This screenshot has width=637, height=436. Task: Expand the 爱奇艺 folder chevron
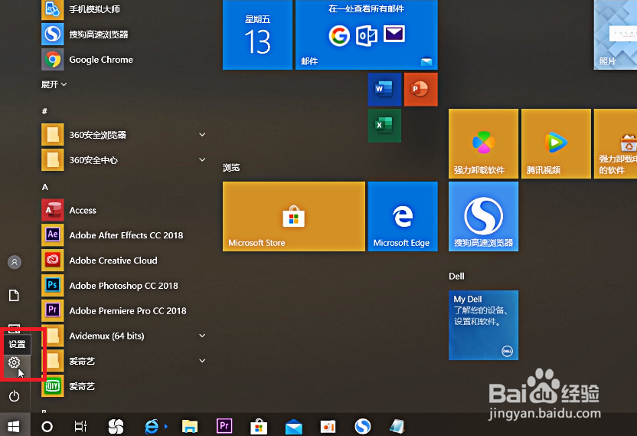pyautogui.click(x=202, y=361)
